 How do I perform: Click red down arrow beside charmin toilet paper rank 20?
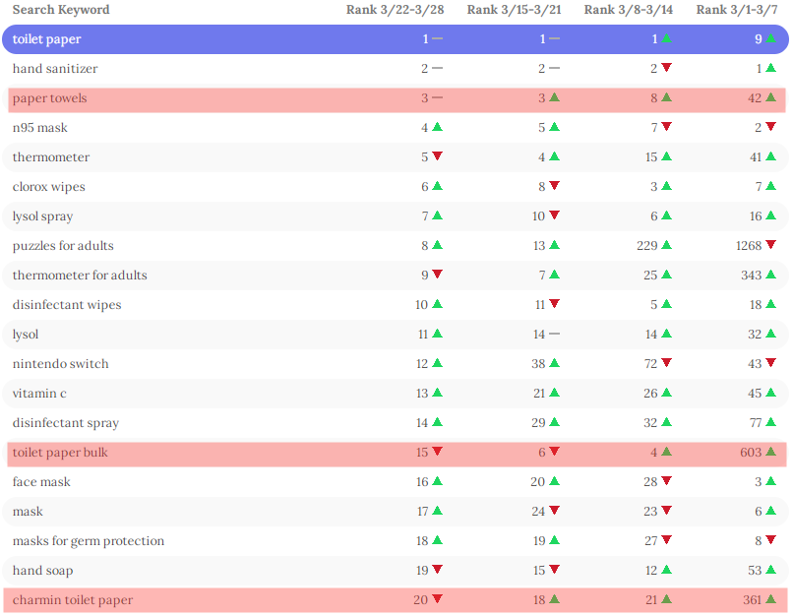(x=438, y=599)
